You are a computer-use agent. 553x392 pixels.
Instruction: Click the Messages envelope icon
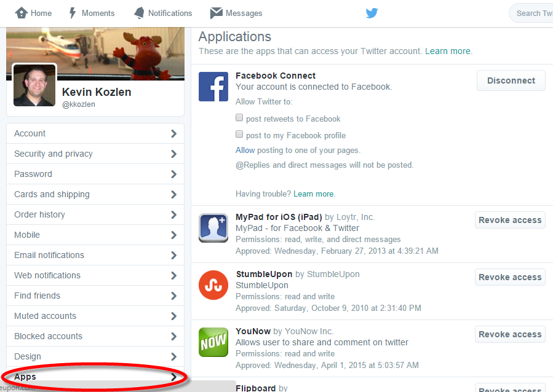click(x=216, y=13)
